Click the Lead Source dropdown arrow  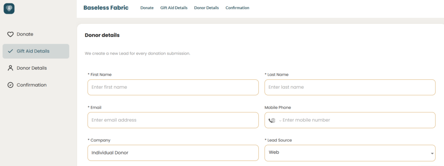[x=432, y=153]
